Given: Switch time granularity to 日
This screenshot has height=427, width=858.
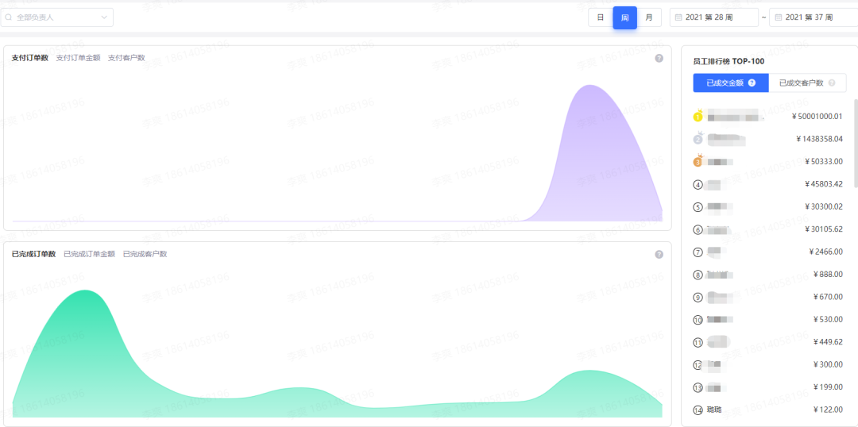Looking at the screenshot, I should (x=601, y=17).
